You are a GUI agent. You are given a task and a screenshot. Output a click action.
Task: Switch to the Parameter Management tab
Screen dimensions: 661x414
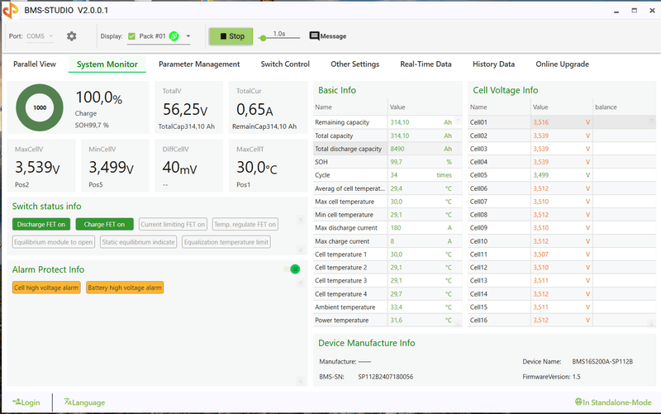pos(199,64)
